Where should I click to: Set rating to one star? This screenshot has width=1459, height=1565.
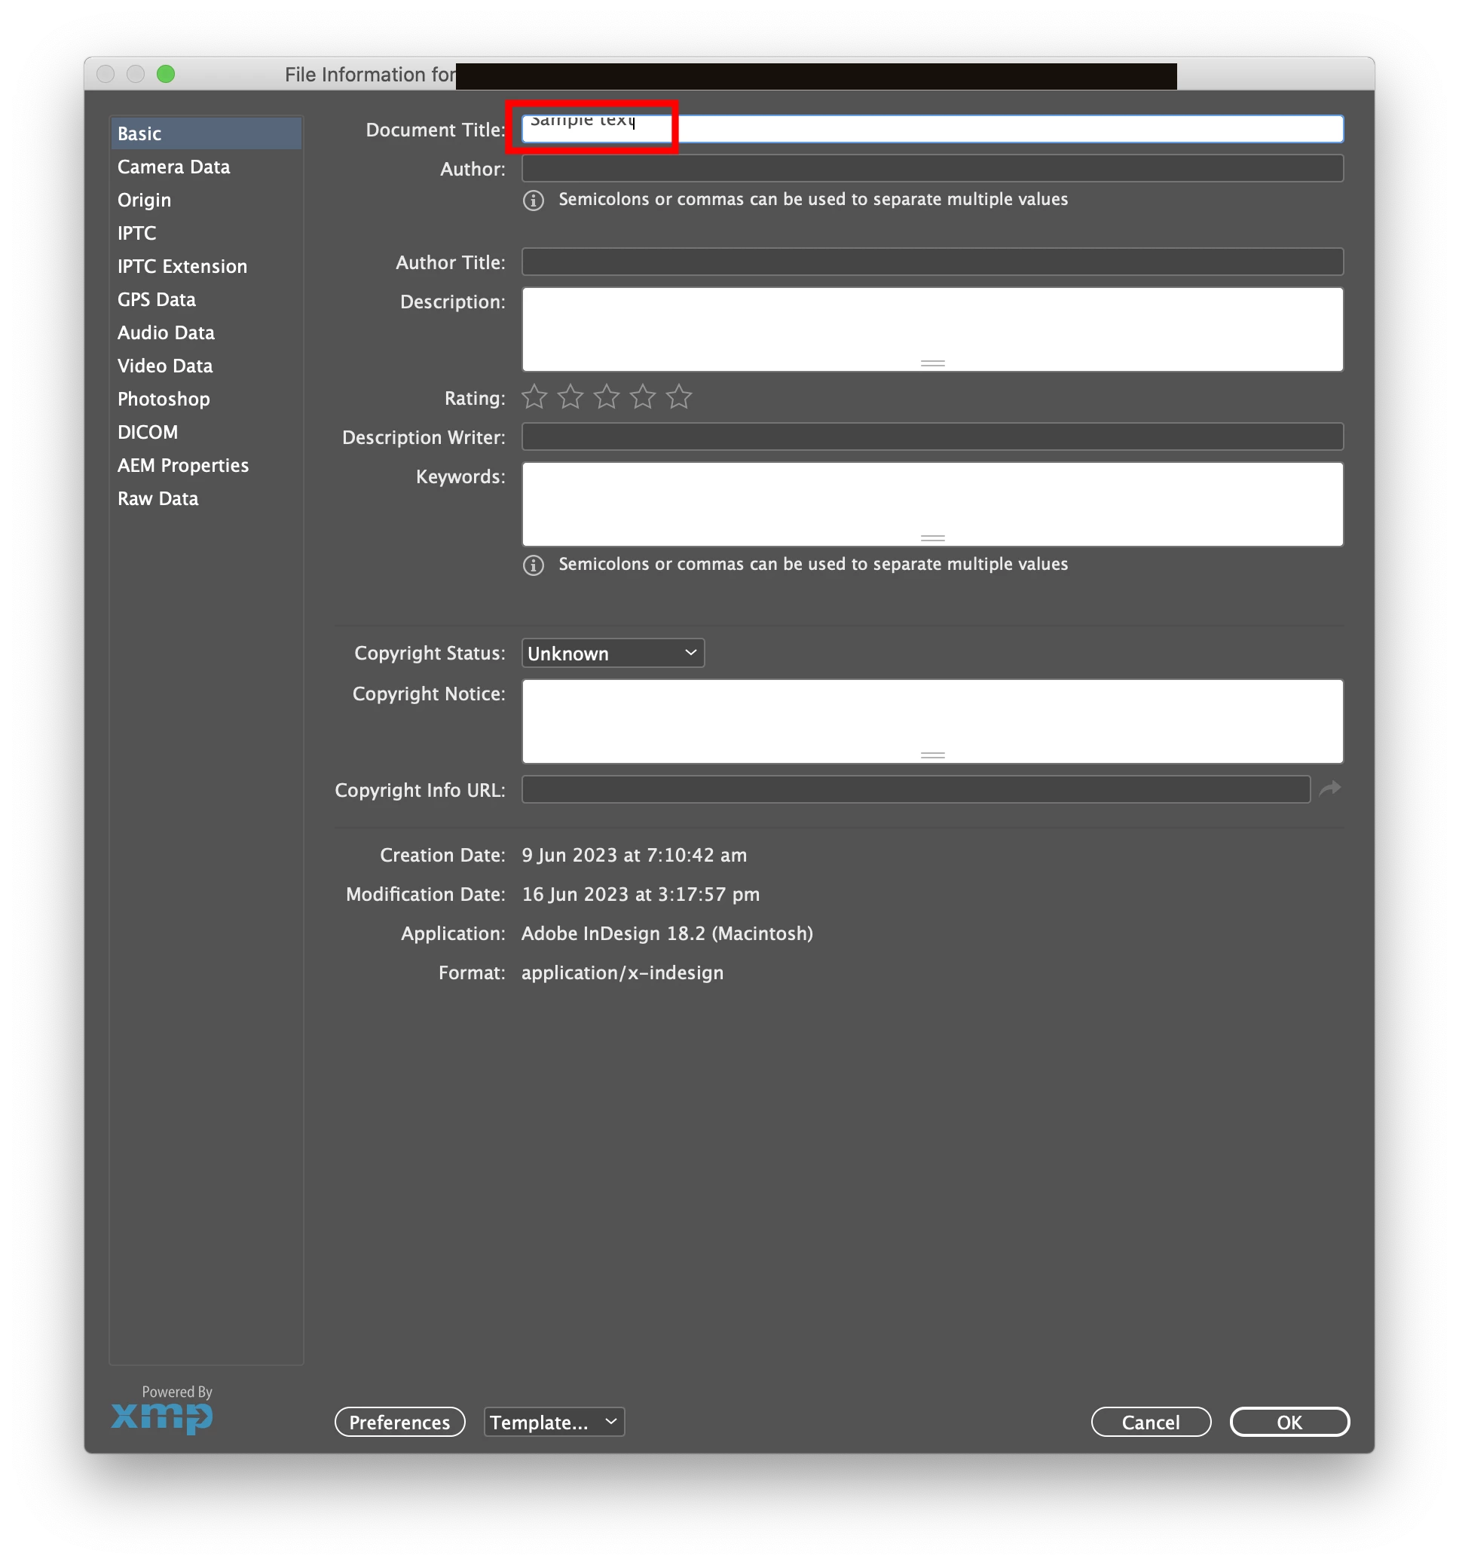pos(534,397)
